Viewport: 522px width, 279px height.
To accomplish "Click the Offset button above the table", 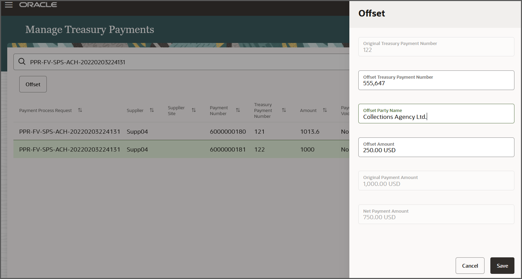I will 33,84.
